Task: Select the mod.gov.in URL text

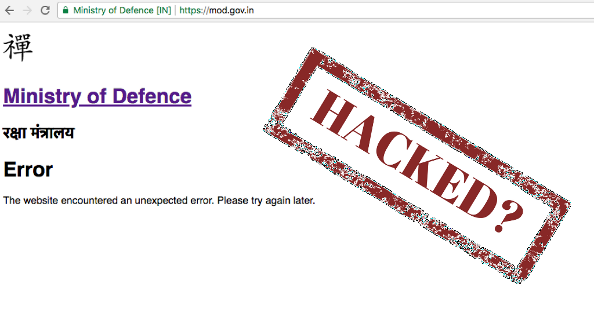Action: coord(231,10)
